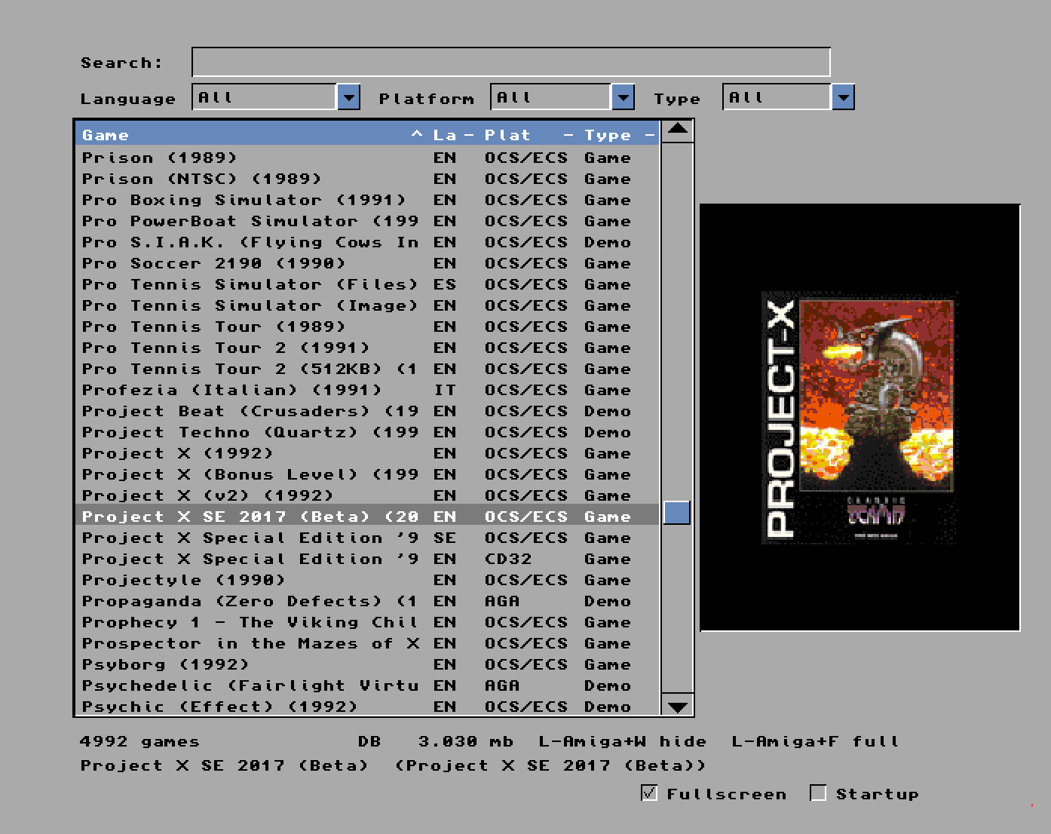Click the blue scrollbar thumb
This screenshot has width=1051, height=834.
tap(677, 513)
